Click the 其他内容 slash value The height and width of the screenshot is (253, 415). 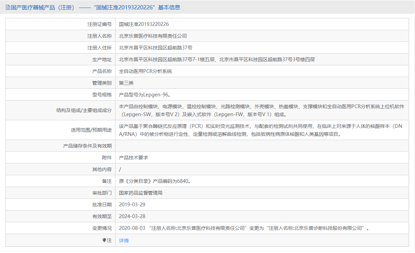tap(120, 169)
